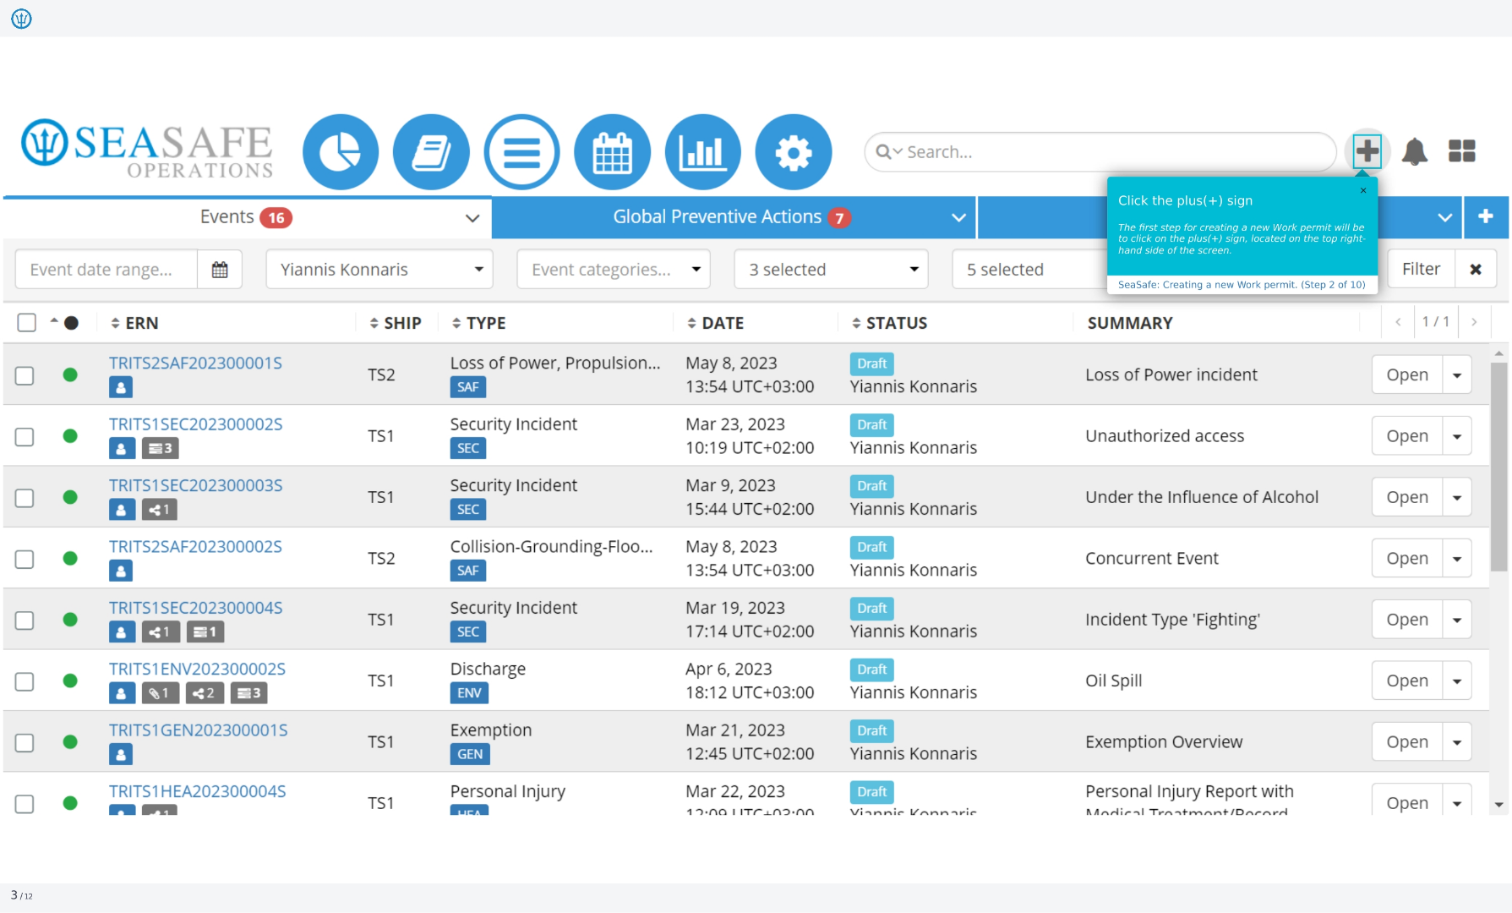Select the Events tab
Screen dimensions: 1512x913
[x=247, y=217]
